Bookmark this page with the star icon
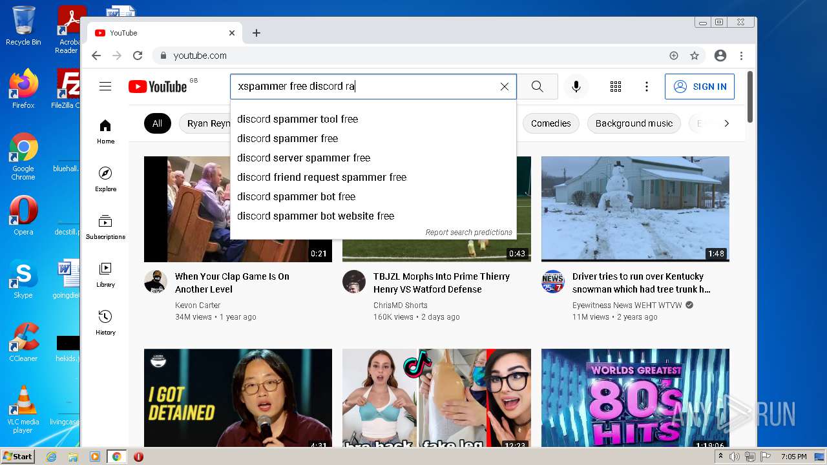The height and width of the screenshot is (465, 827). [x=695, y=56]
